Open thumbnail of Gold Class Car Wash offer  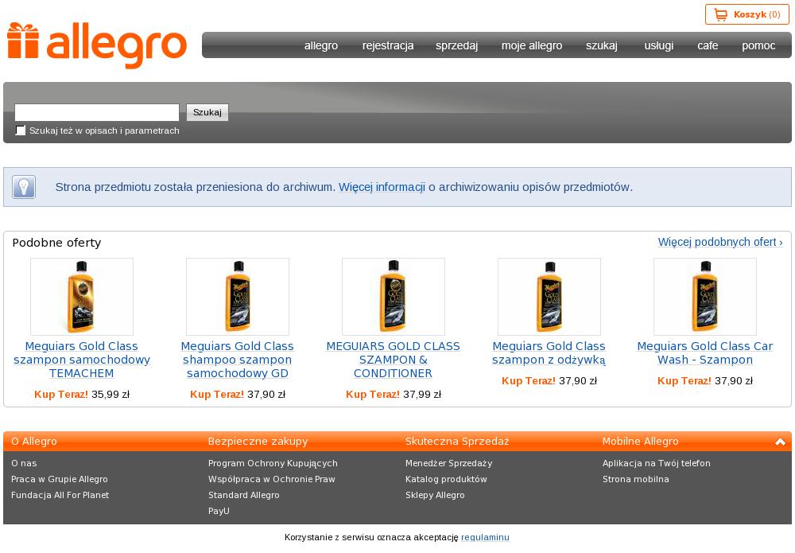(704, 297)
